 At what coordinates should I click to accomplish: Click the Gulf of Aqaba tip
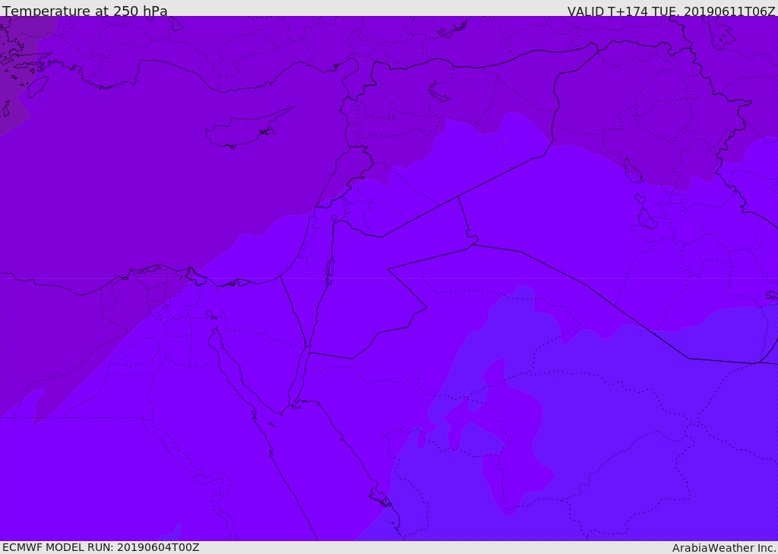(306, 353)
